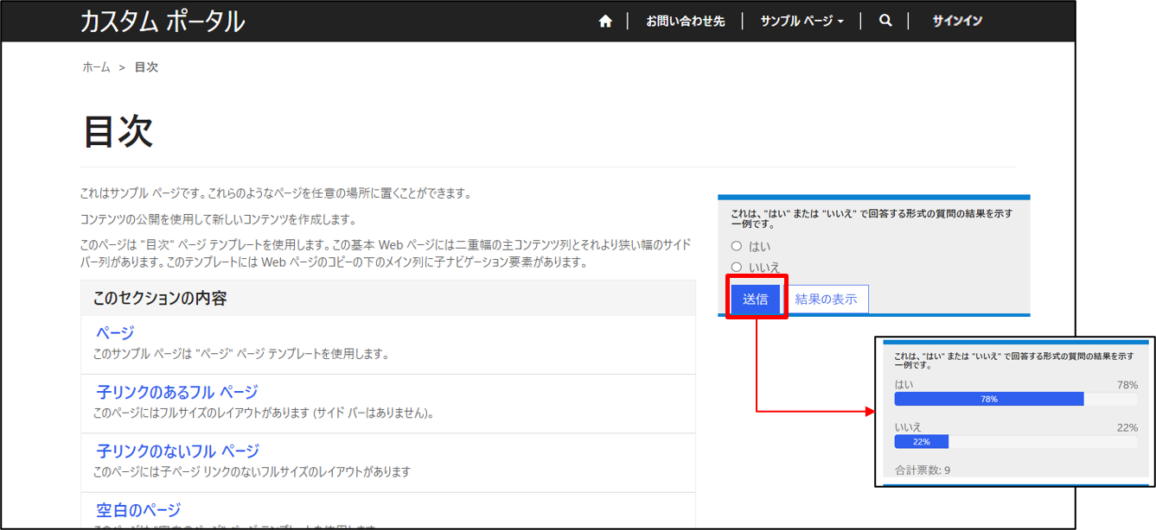Click the 目次 breadcrumb text

point(146,67)
